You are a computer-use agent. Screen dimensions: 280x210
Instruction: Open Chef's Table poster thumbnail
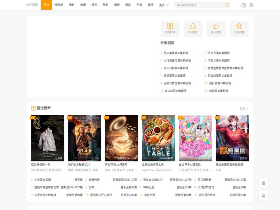pyautogui.click(x=158, y=138)
